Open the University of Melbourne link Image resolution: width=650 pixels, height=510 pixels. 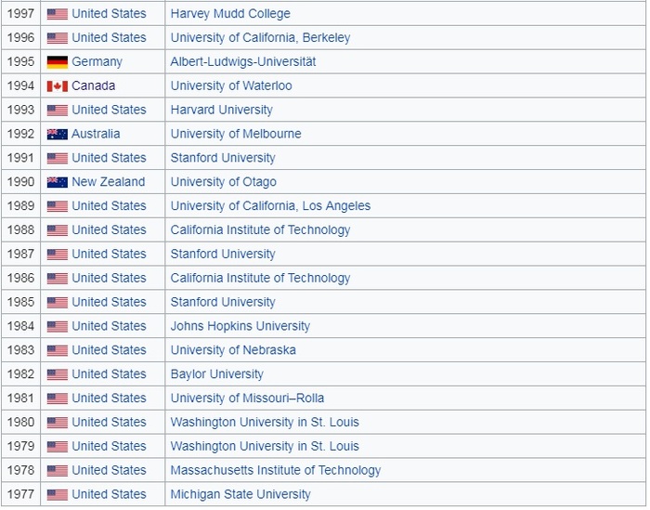(x=236, y=134)
